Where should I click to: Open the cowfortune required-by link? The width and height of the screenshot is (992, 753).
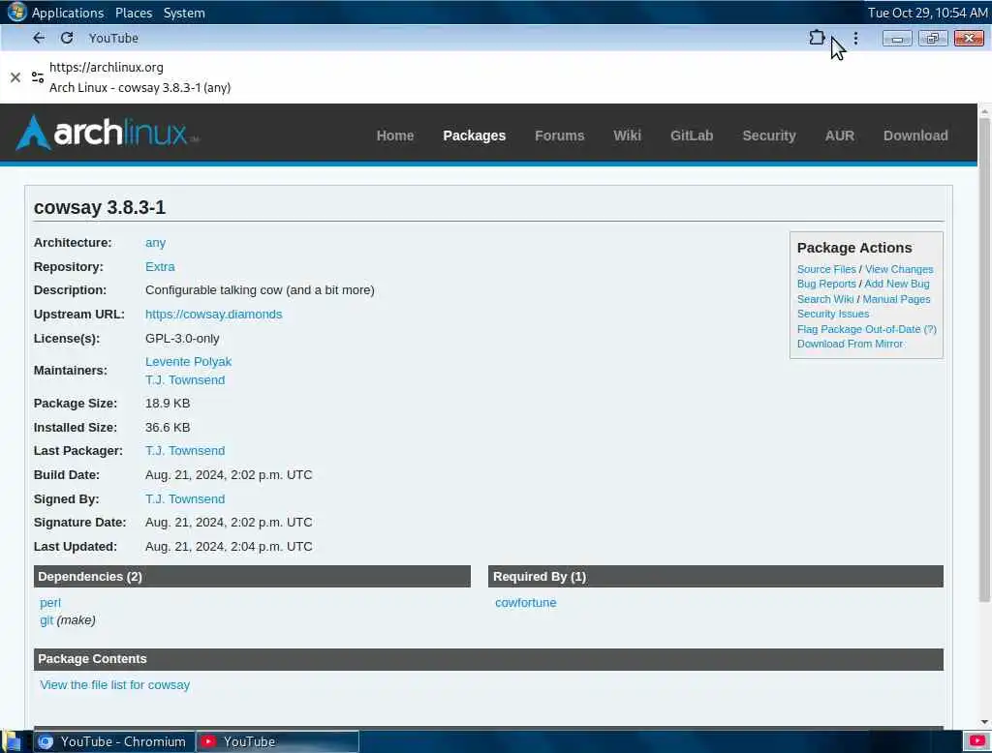(526, 603)
